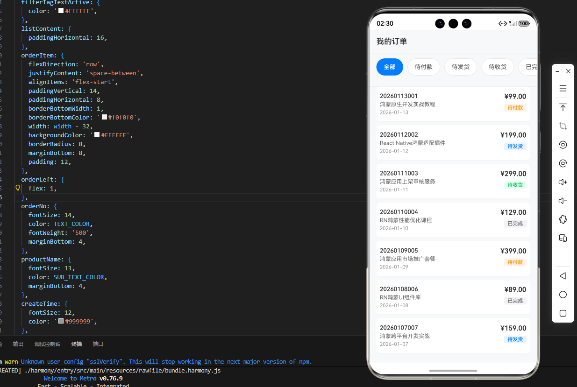The image size is (577, 387).
Task: Close the emulator toolbar panel
Action: pos(568,71)
